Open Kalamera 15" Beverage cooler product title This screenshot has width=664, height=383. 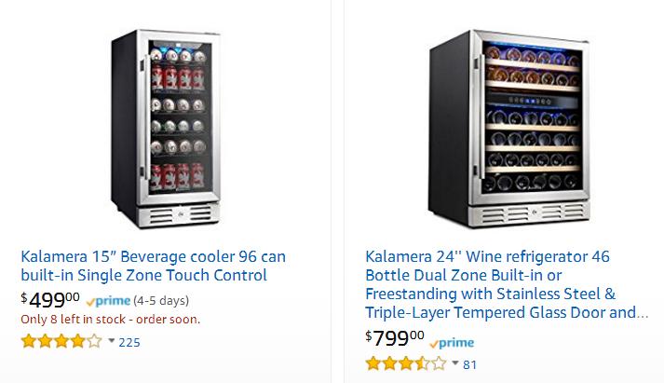click(x=153, y=256)
